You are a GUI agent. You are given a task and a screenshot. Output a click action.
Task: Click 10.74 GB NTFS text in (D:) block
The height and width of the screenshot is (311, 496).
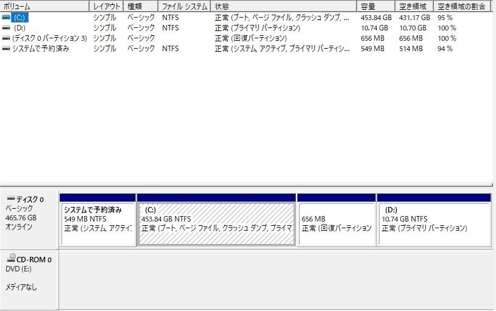point(405,219)
